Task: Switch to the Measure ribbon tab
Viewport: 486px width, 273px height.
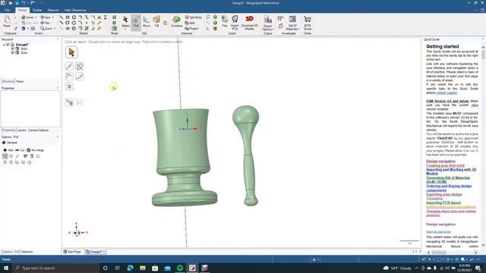Action: pyautogui.click(x=53, y=10)
